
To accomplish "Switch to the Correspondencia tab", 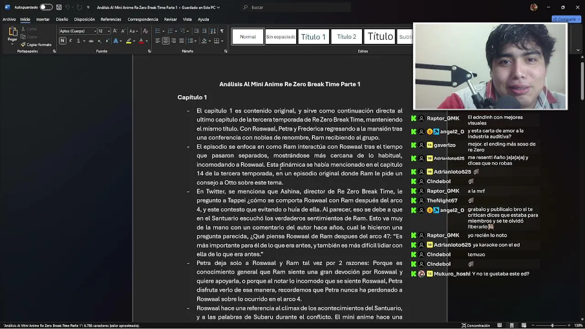I will 143,19.
